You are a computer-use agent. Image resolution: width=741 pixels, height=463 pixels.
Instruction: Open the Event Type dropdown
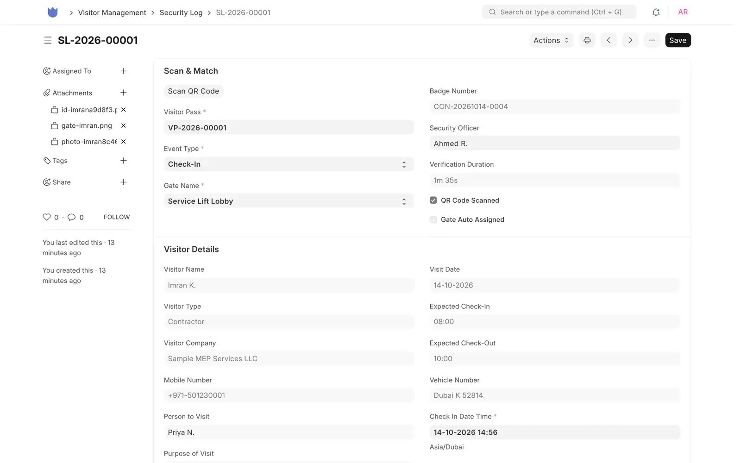(289, 164)
